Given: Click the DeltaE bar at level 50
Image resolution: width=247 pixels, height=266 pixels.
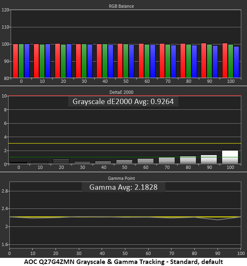Looking at the screenshot, I should tap(124, 162).
